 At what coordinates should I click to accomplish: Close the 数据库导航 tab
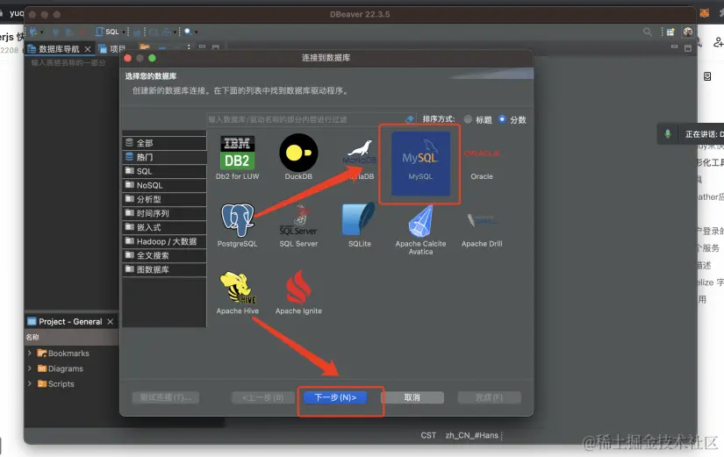(88, 49)
